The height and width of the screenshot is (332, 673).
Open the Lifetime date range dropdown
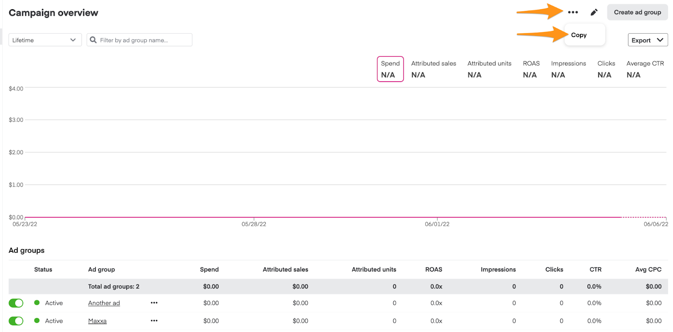pos(45,40)
